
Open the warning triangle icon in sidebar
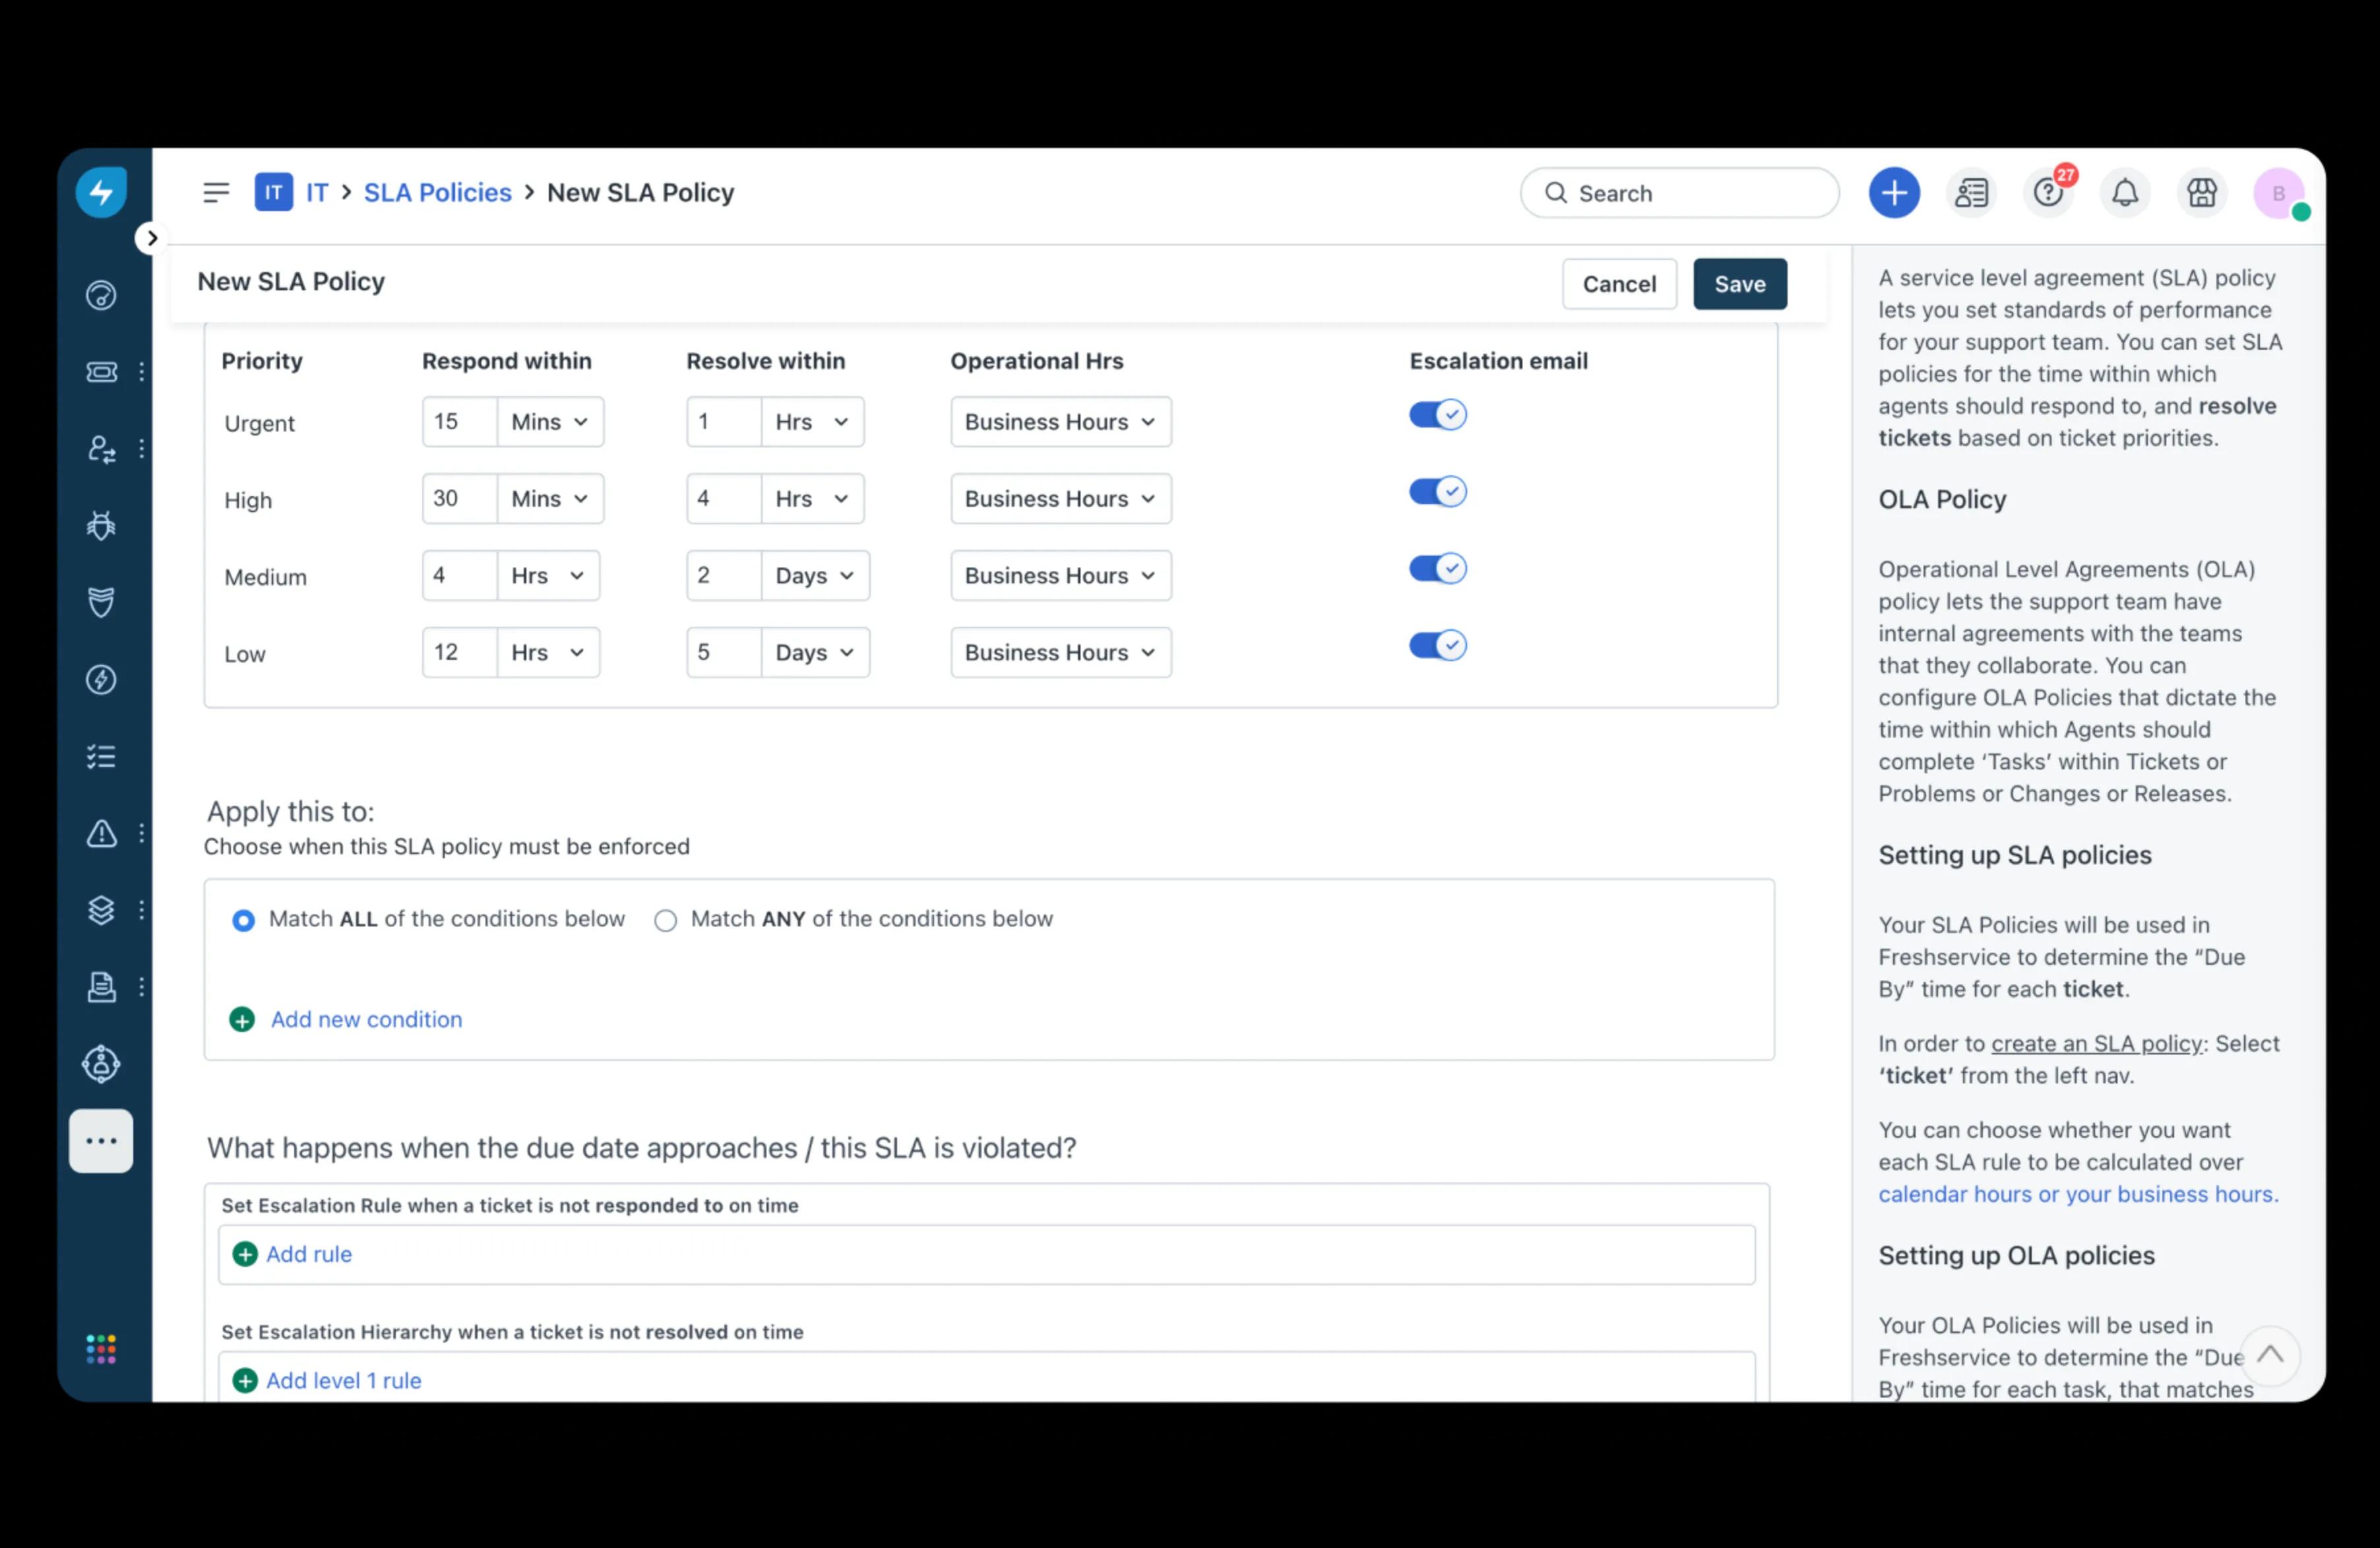point(101,833)
